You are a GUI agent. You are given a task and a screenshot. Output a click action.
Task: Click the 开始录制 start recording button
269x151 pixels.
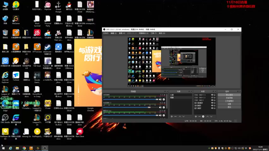tap(229, 98)
